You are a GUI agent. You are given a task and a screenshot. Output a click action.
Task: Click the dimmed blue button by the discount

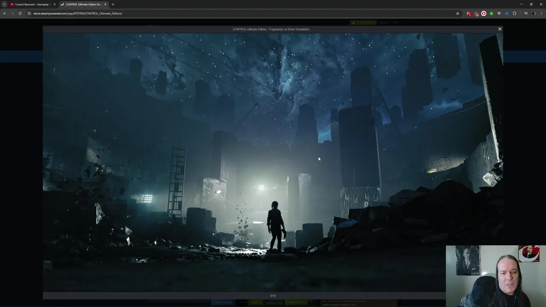(x=223, y=302)
